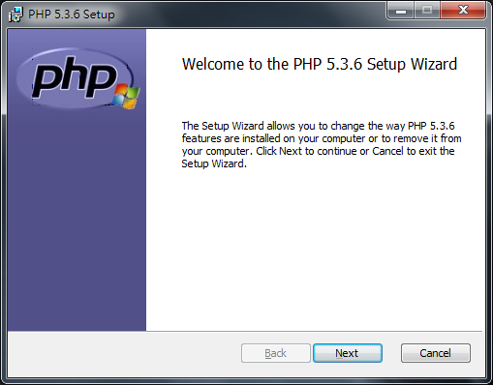Screen dimensions: 493x385
Task: Click the 'PHP 5.3.6 Setup' title text
Action: (x=72, y=15)
